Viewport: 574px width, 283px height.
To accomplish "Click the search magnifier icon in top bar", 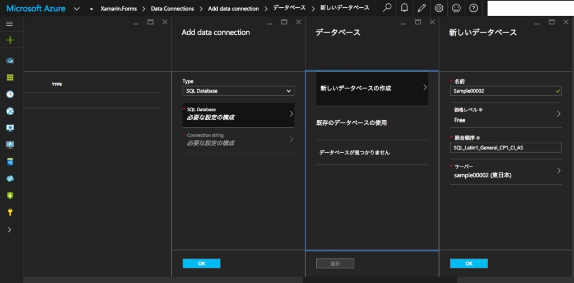I will [x=387, y=8].
